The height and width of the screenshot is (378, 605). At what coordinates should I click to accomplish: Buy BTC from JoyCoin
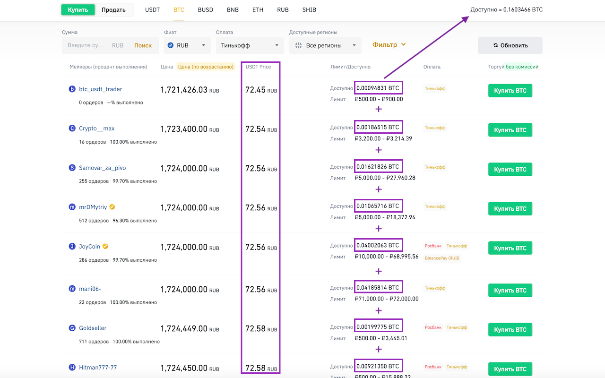[x=510, y=248]
